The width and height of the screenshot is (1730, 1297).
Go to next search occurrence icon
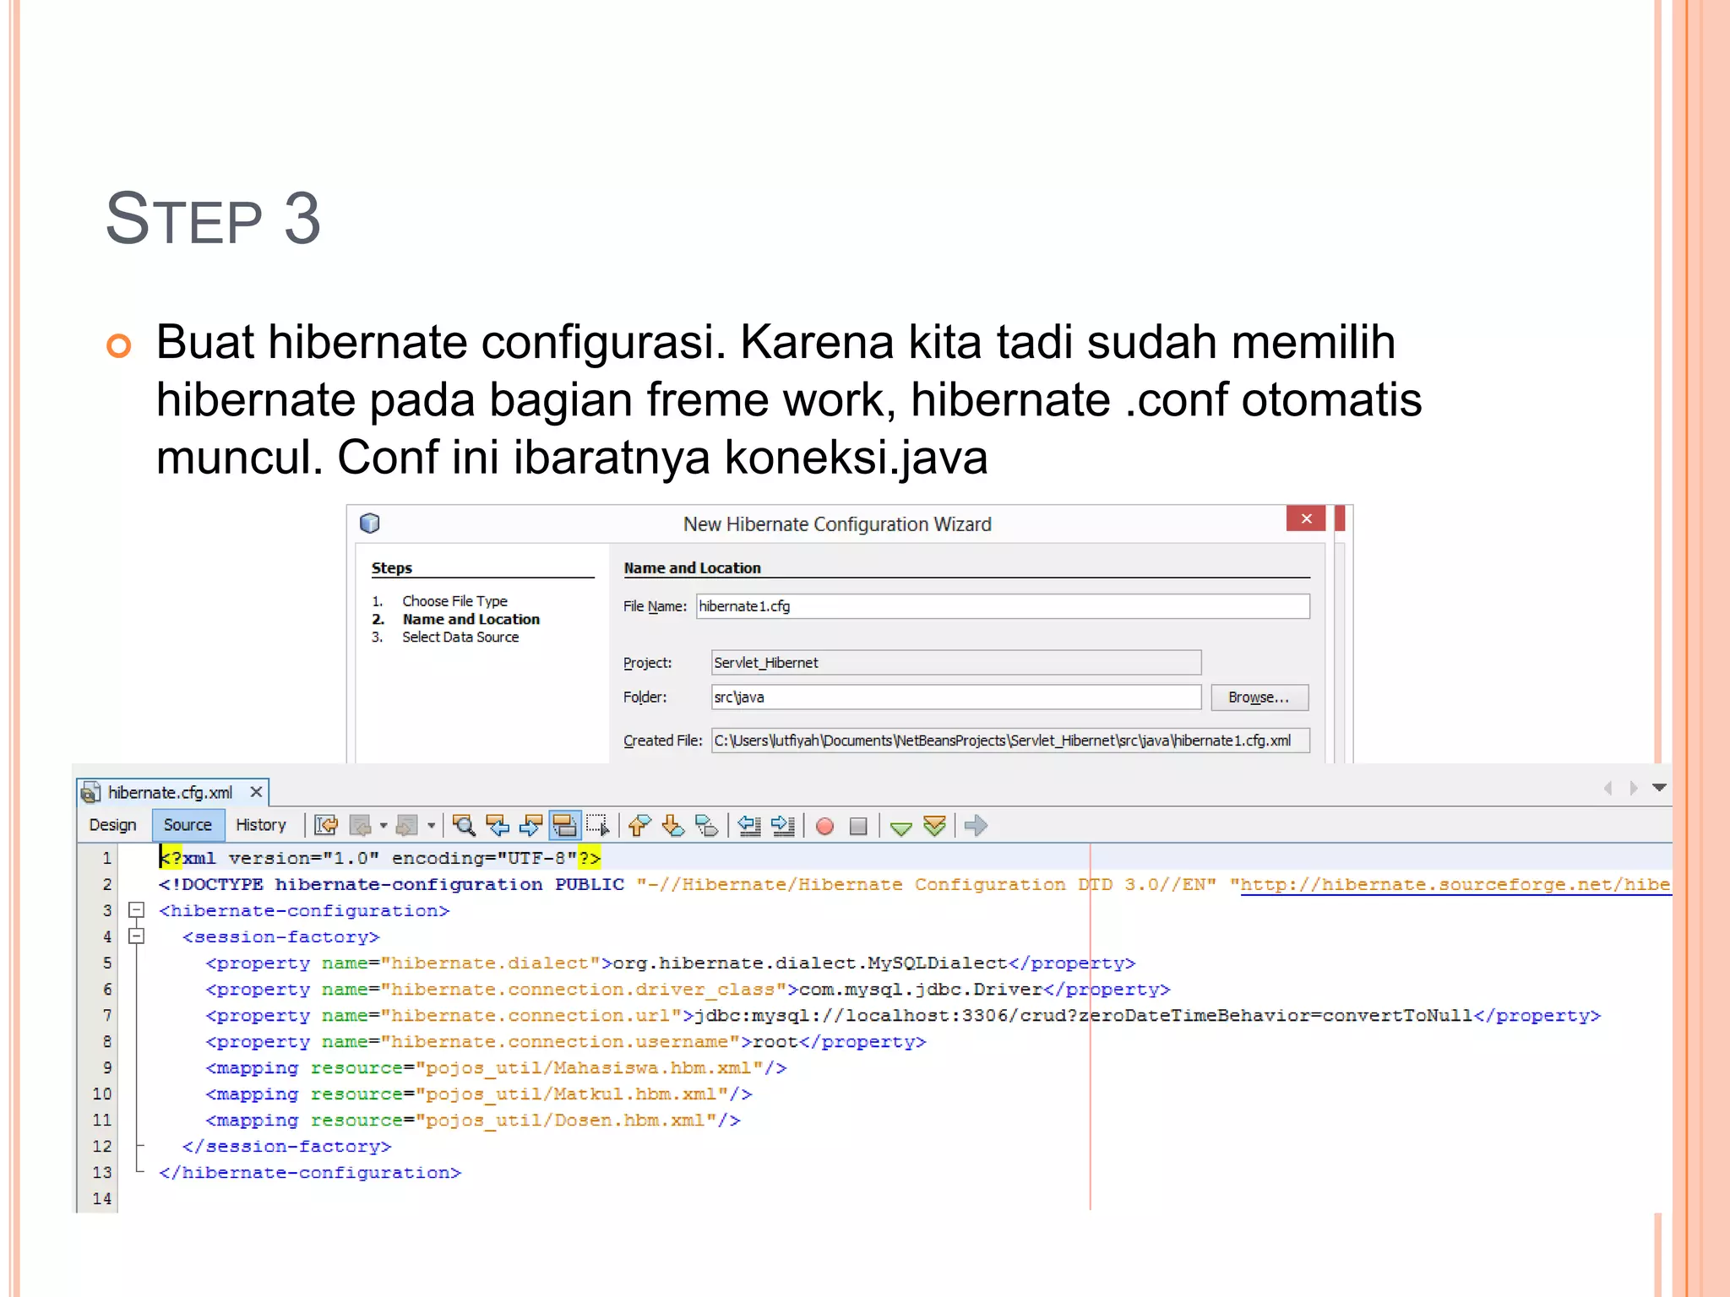coord(530,825)
